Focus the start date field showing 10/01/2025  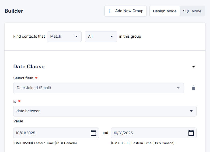51,133
